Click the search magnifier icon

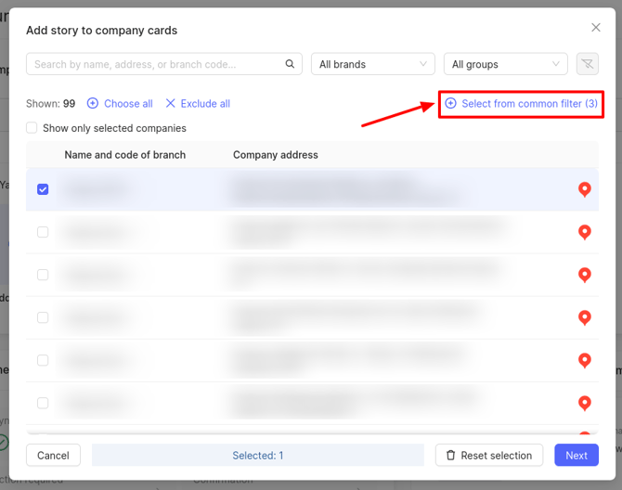(291, 64)
